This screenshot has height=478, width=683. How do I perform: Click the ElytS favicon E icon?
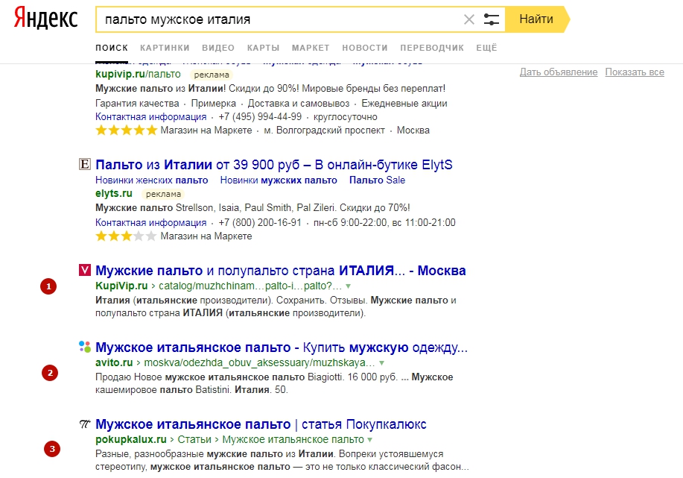click(84, 164)
